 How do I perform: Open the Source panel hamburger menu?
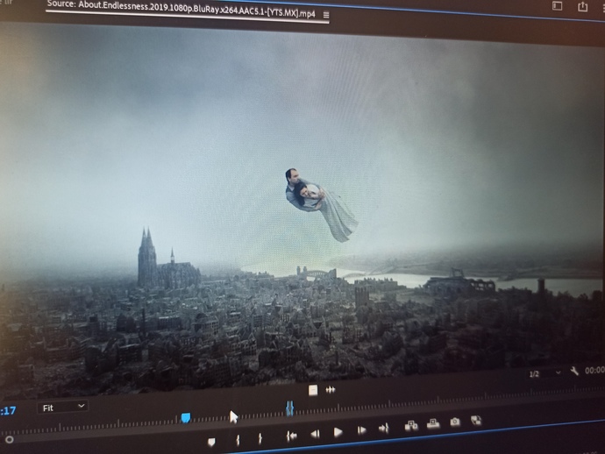tap(326, 15)
